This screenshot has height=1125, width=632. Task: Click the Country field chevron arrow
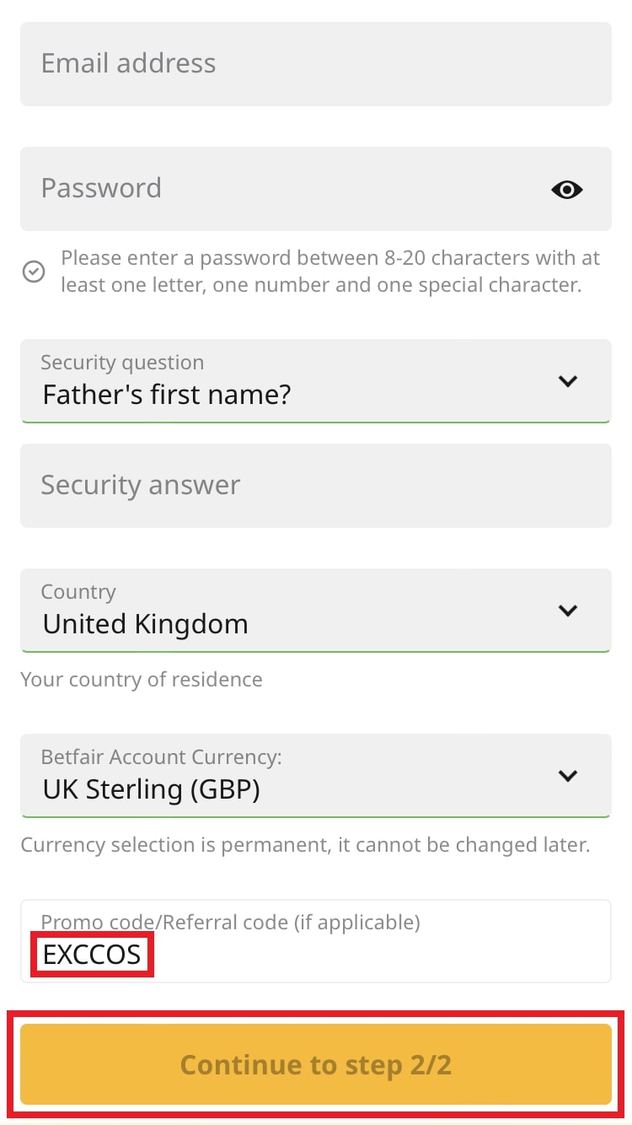pos(568,611)
